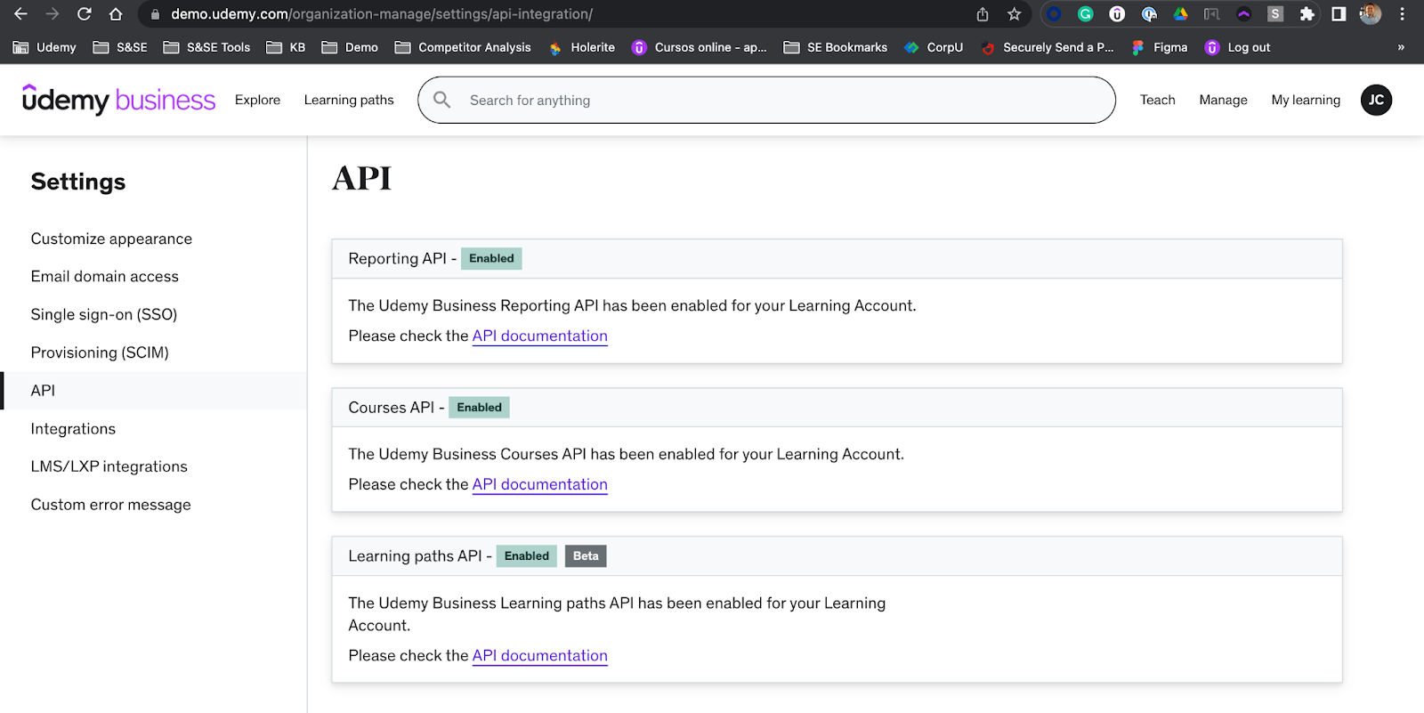
Task: Click the padlock icon in address bar
Action: tap(155, 14)
